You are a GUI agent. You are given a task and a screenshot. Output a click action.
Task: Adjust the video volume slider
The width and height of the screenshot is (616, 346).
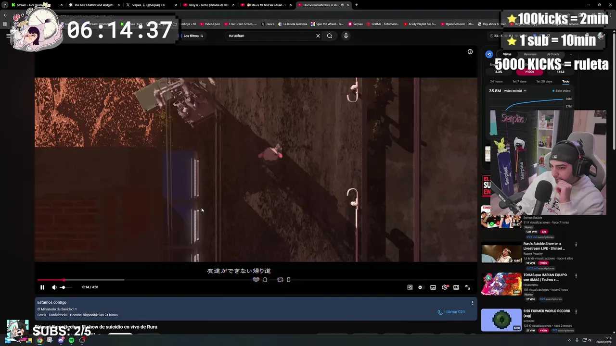[x=66, y=287]
